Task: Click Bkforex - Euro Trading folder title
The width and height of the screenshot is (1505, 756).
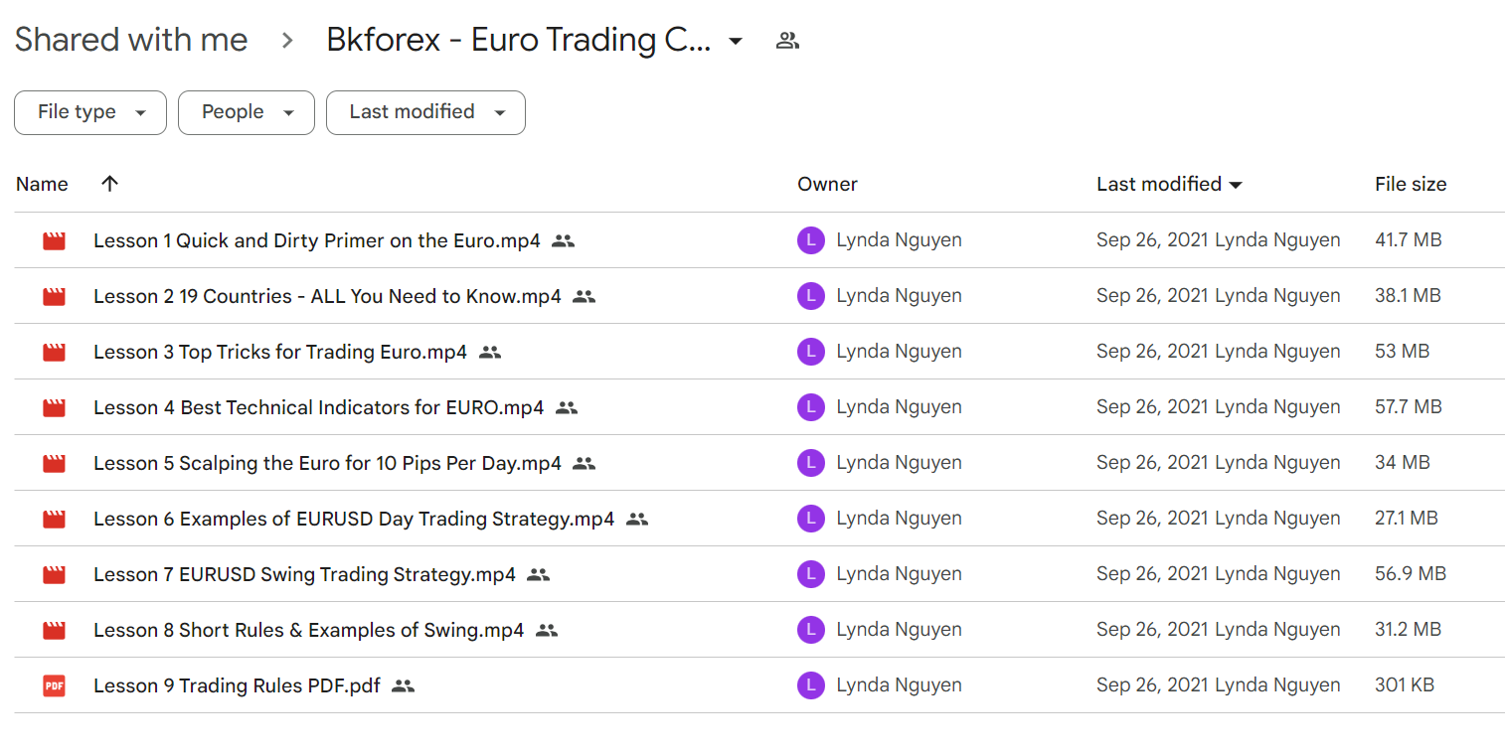Action: coord(519,41)
